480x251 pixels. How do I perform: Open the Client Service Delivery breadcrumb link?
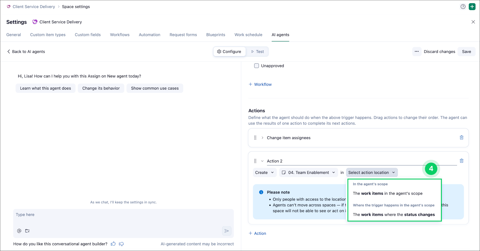[x=34, y=7]
